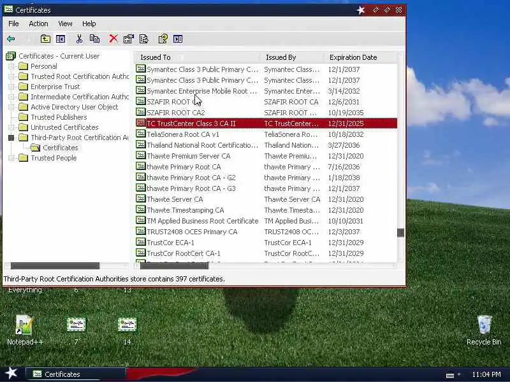Screen dimensions: 510x382
Task: Select the Trusted Publishers folder
Action: coord(59,117)
